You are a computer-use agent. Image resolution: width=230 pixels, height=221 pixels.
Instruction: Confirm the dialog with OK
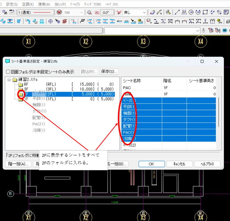152,164
